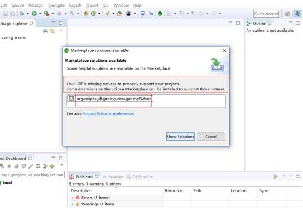Toggle Link with Editor in Package Explorer

tap(53, 31)
